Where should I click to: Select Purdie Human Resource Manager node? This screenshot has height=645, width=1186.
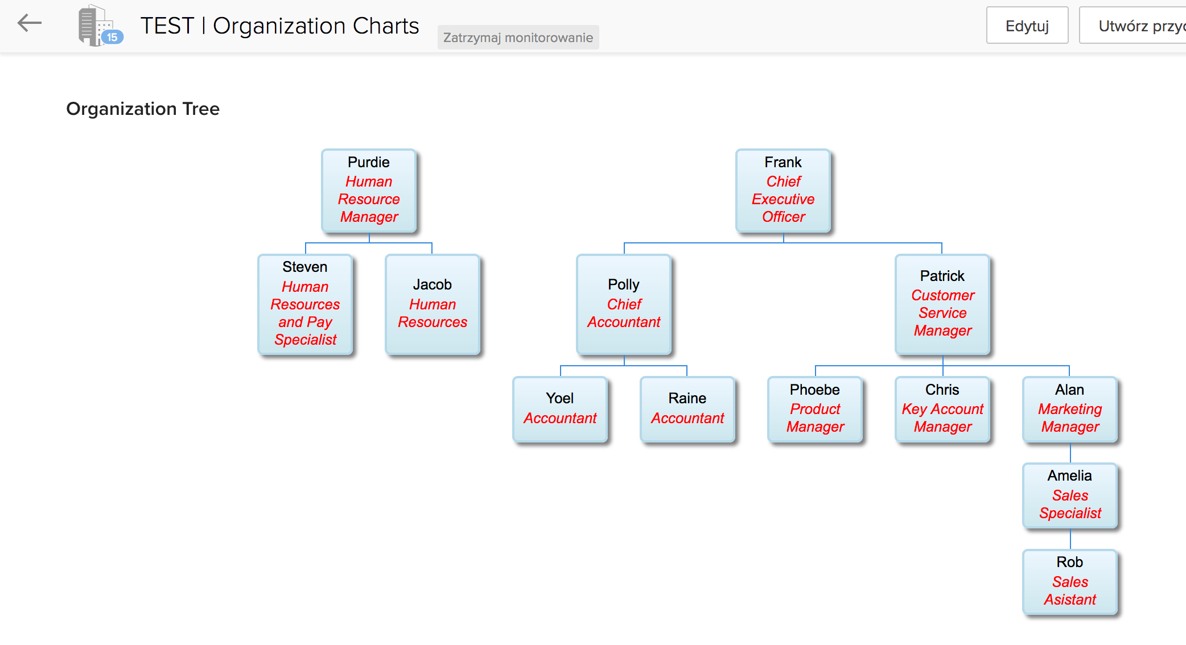pos(369,191)
